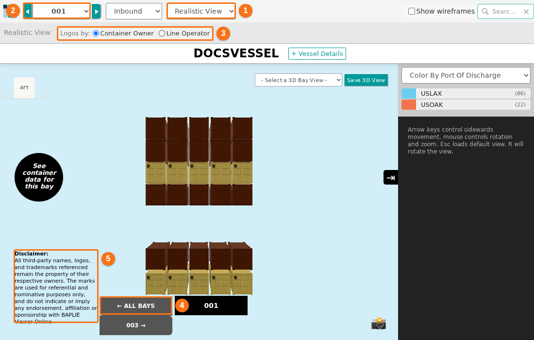
Task: Collapse the side panel with arrow icon
Action: 391,177
